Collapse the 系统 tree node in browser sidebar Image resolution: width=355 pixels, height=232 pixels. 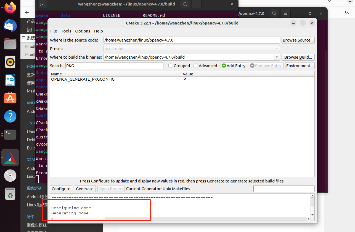(24, 38)
